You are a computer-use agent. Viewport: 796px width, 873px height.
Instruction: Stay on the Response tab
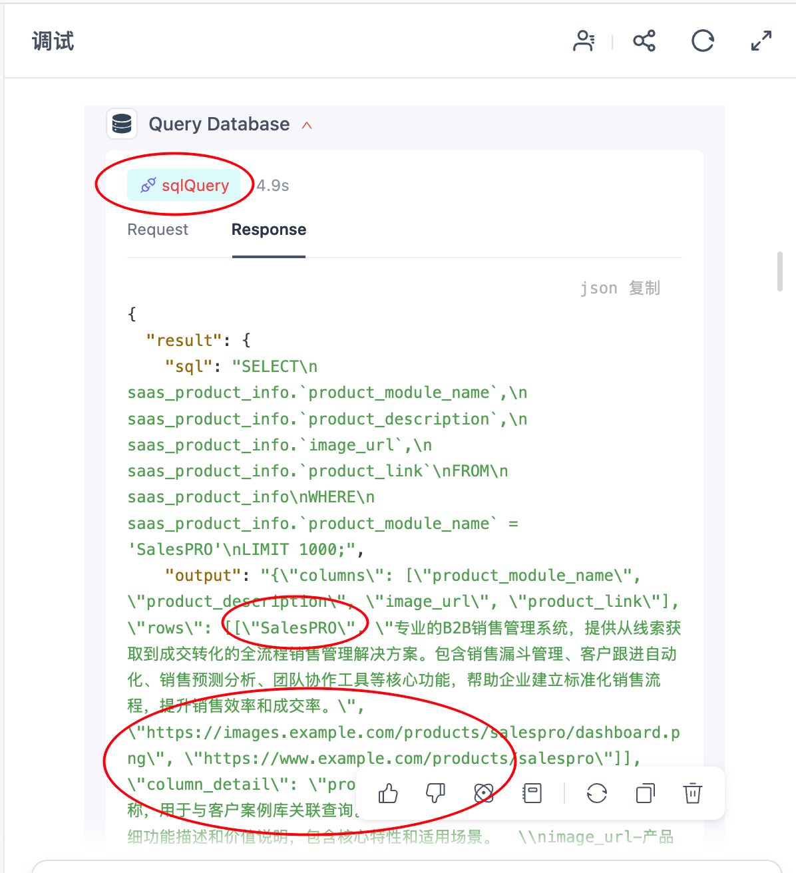click(x=269, y=230)
